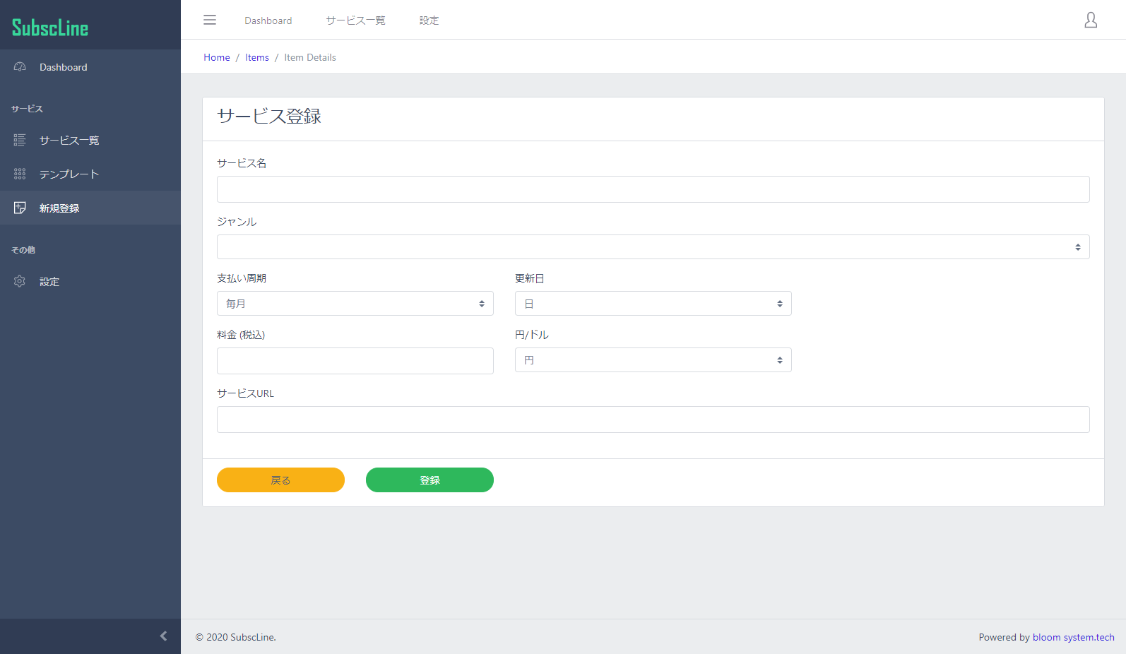1126x654 pixels.
Task: Open the user profile icon
Action: point(1091,20)
